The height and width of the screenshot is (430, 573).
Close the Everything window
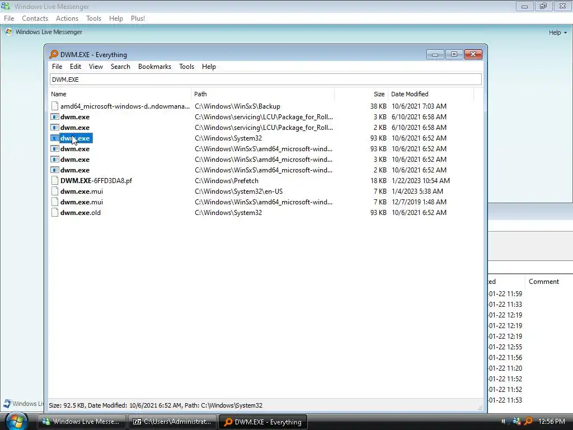[x=473, y=54]
